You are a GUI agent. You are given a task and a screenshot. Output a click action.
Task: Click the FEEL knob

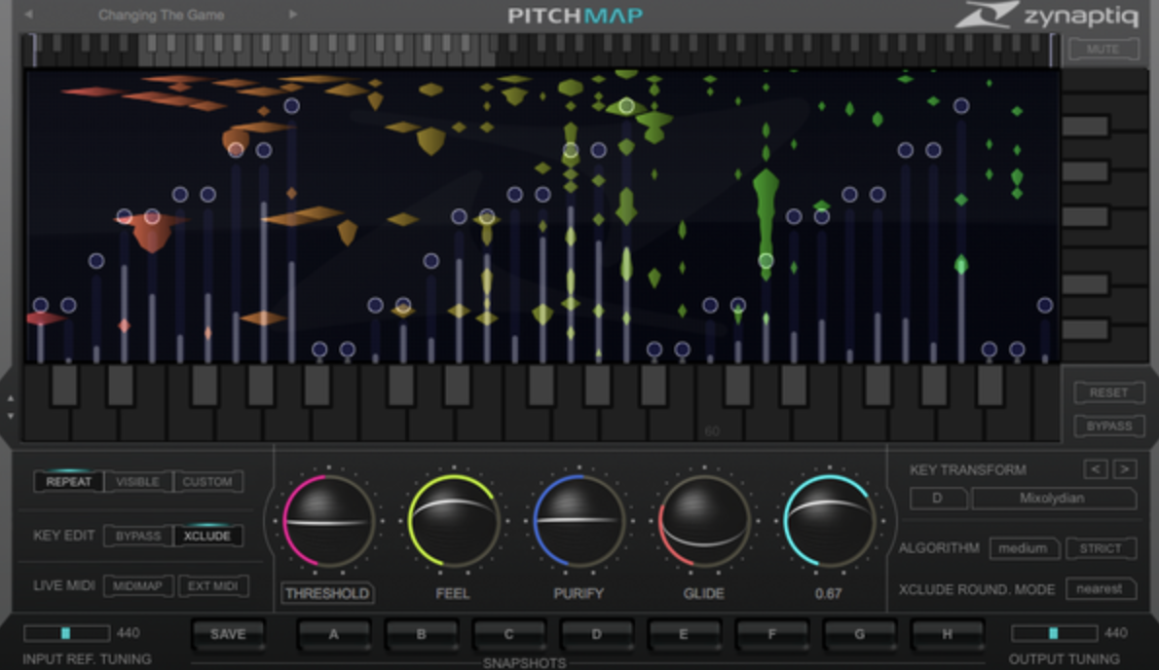click(453, 523)
